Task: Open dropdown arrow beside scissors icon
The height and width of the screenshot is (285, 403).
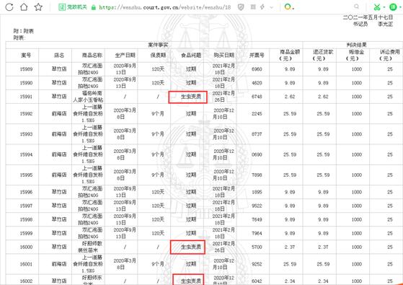Action: [384, 7]
